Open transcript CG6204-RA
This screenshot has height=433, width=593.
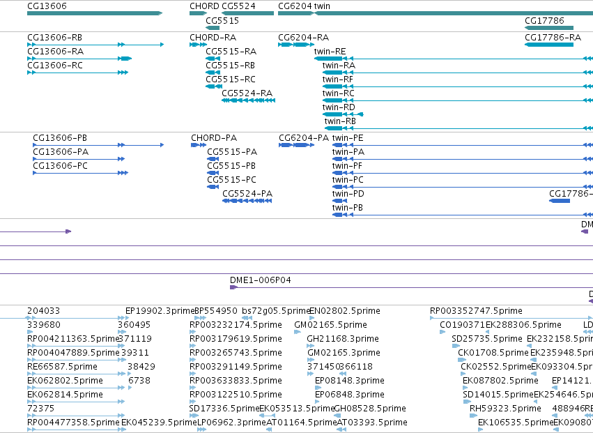[304, 38]
